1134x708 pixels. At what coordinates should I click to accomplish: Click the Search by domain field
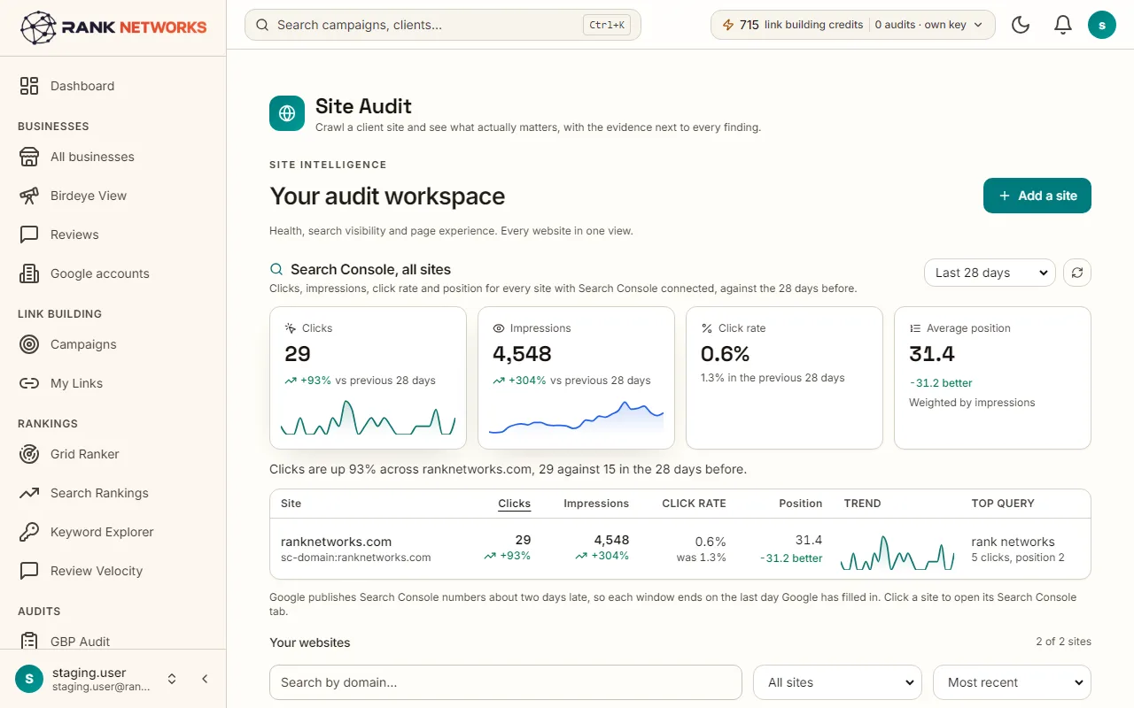coord(506,682)
